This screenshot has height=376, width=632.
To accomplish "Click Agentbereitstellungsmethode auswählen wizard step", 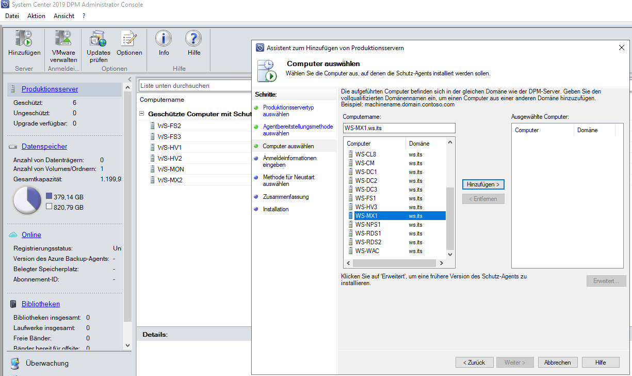I will [298, 130].
